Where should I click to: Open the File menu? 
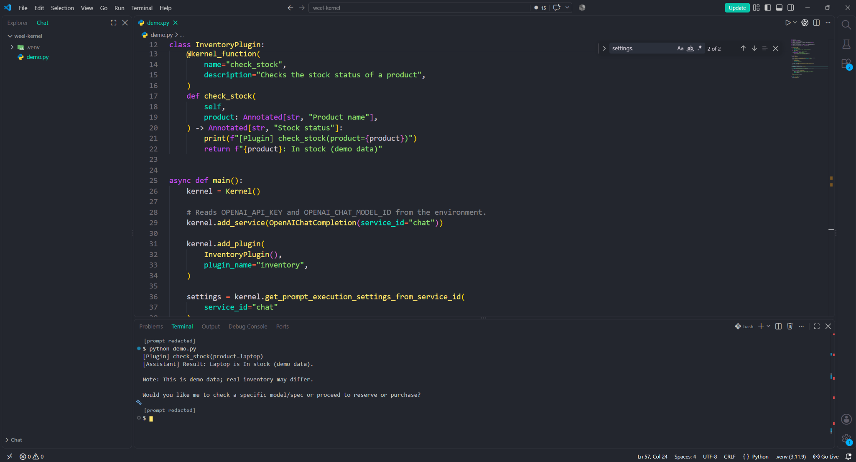pyautogui.click(x=23, y=8)
